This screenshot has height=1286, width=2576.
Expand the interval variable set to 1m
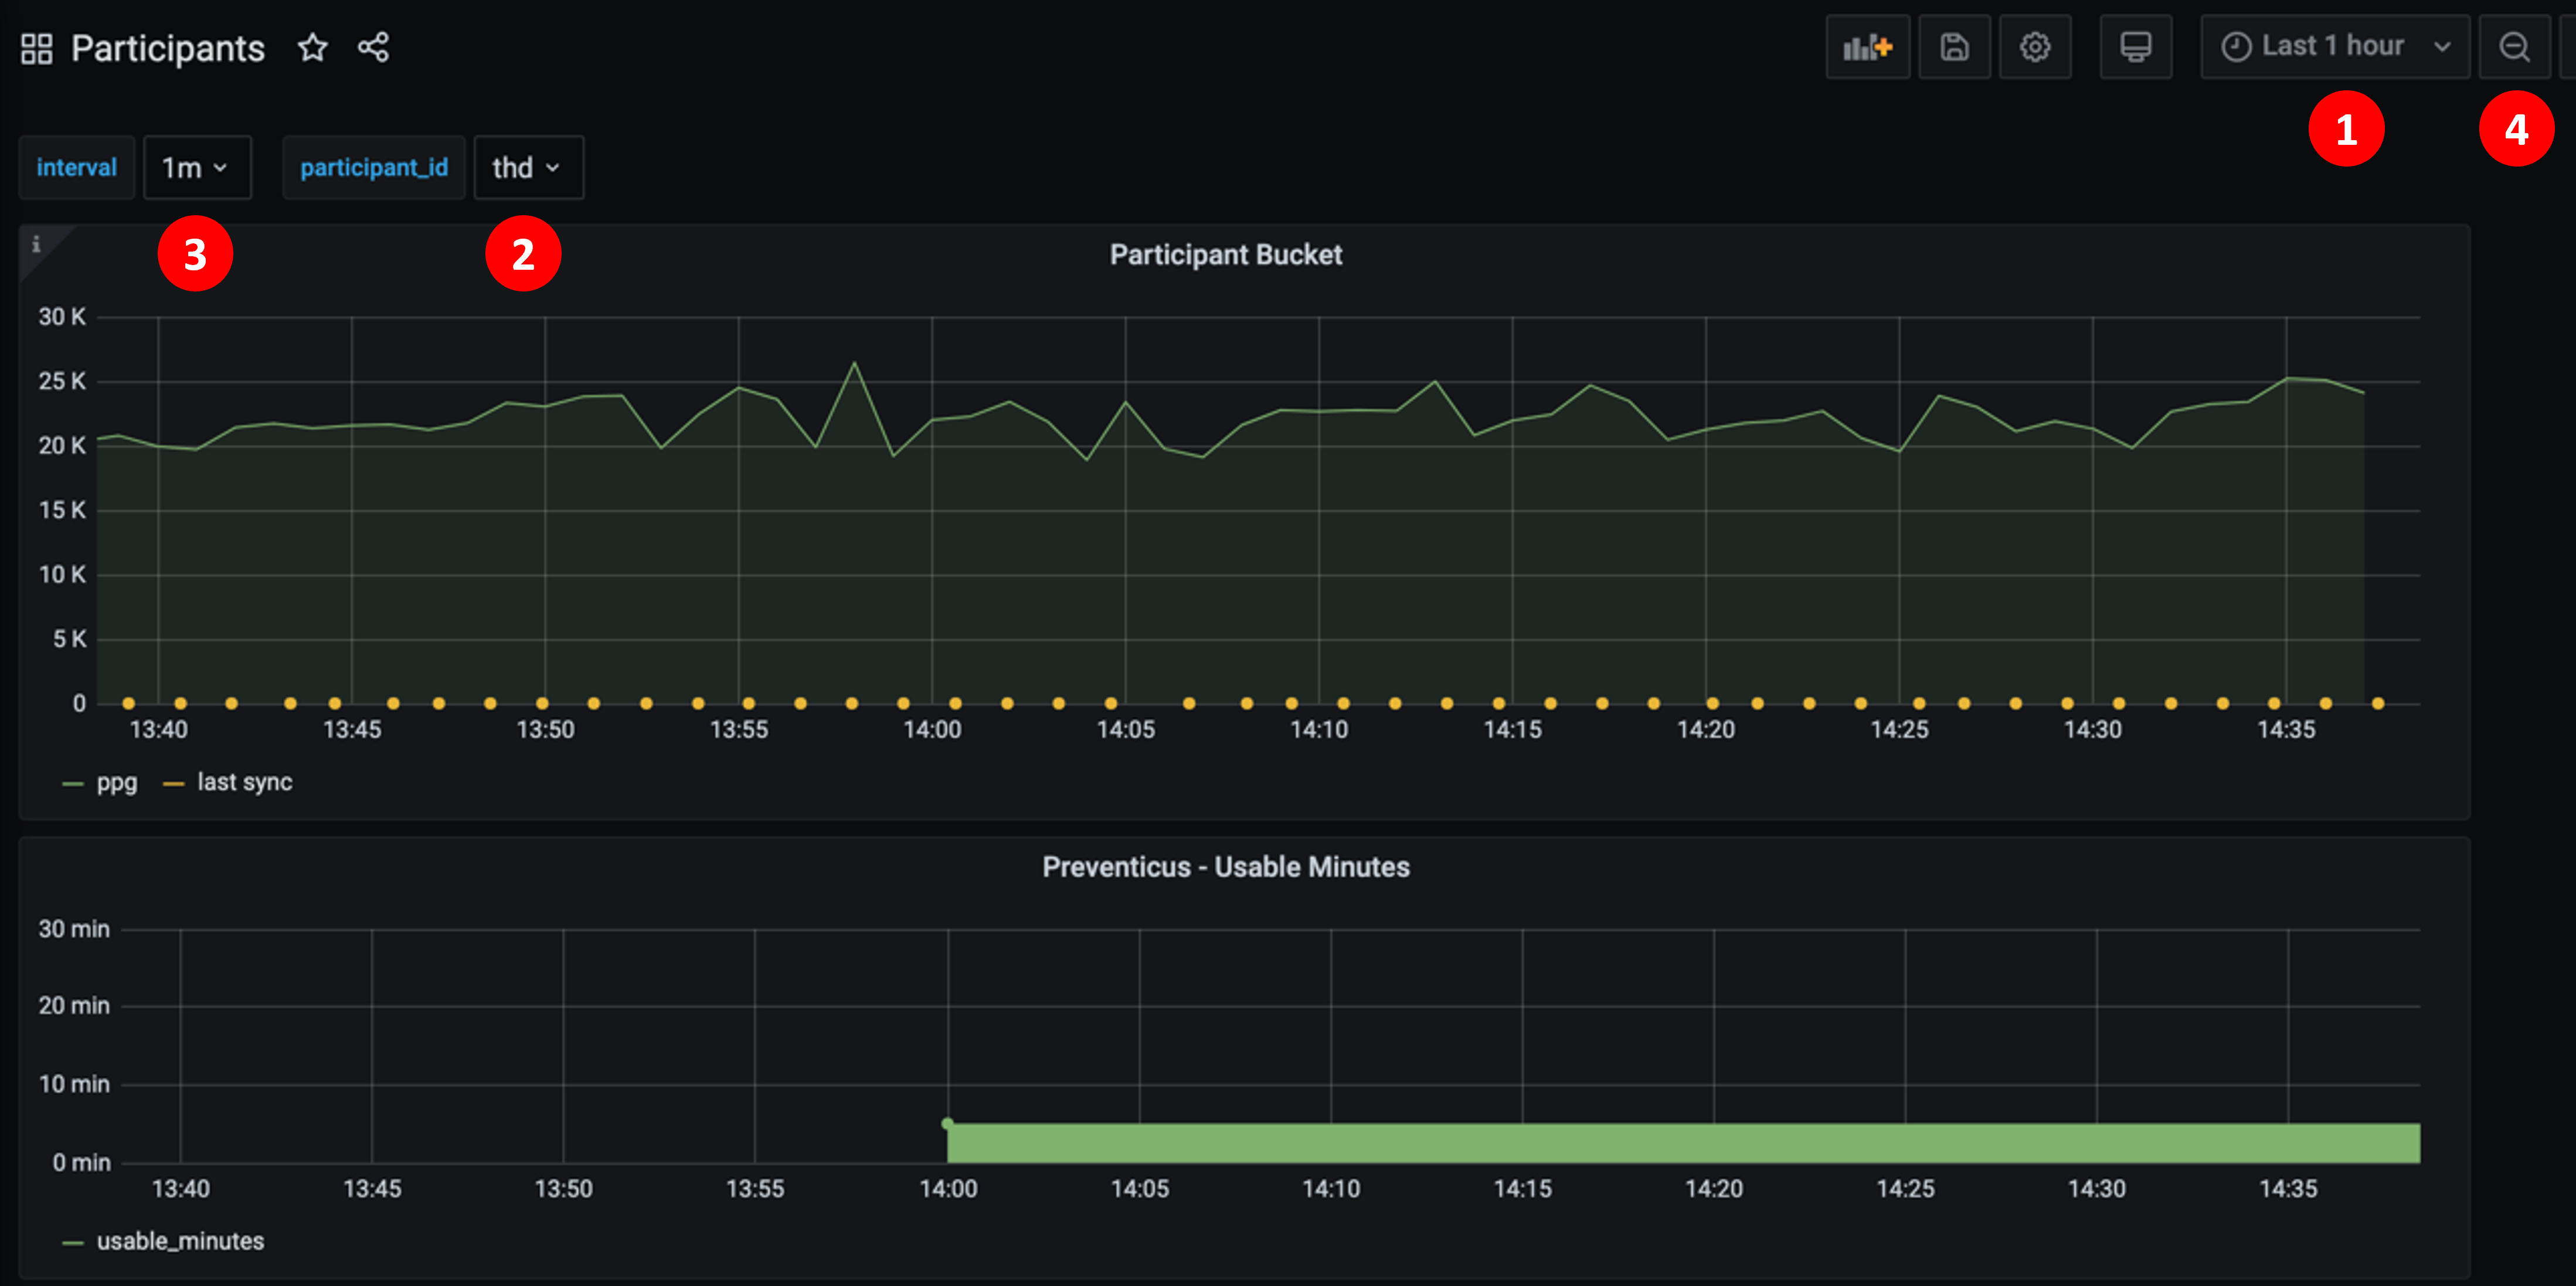tap(196, 167)
